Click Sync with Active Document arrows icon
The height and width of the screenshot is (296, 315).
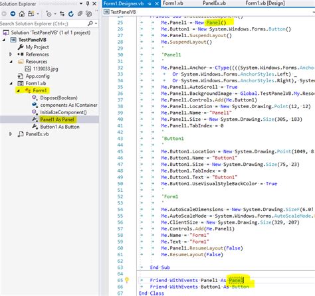(62, 14)
